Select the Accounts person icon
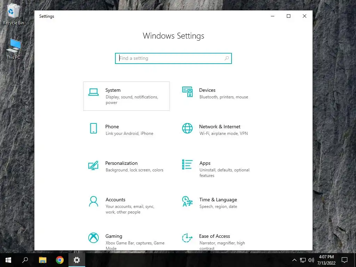The height and width of the screenshot is (267, 356). coord(93,201)
